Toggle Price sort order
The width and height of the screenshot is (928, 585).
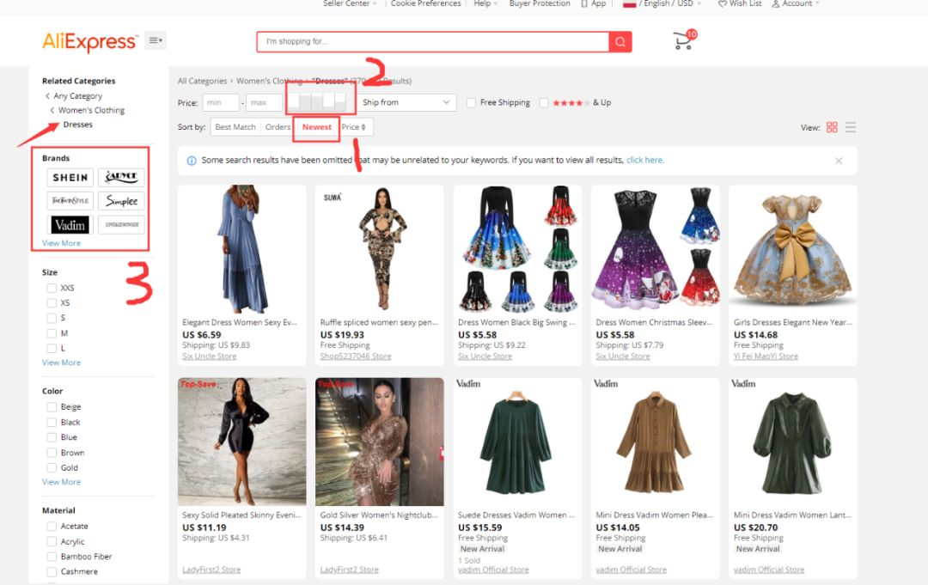(x=354, y=127)
